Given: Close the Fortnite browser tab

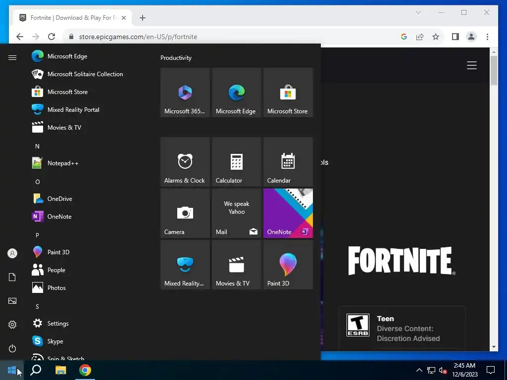Looking at the screenshot, I should click(x=123, y=18).
